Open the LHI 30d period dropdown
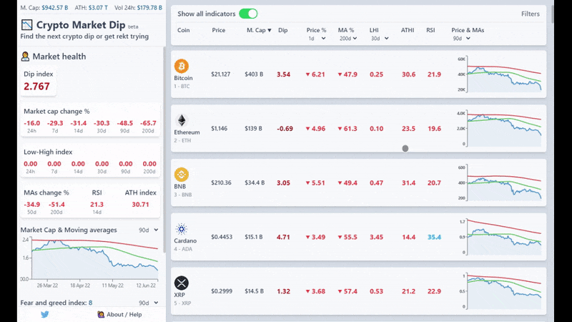 380,39
